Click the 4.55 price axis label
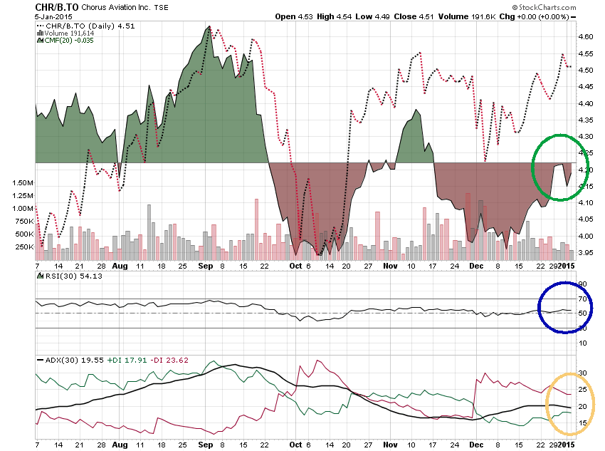Image resolution: width=605 pixels, height=451 pixels. click(585, 53)
